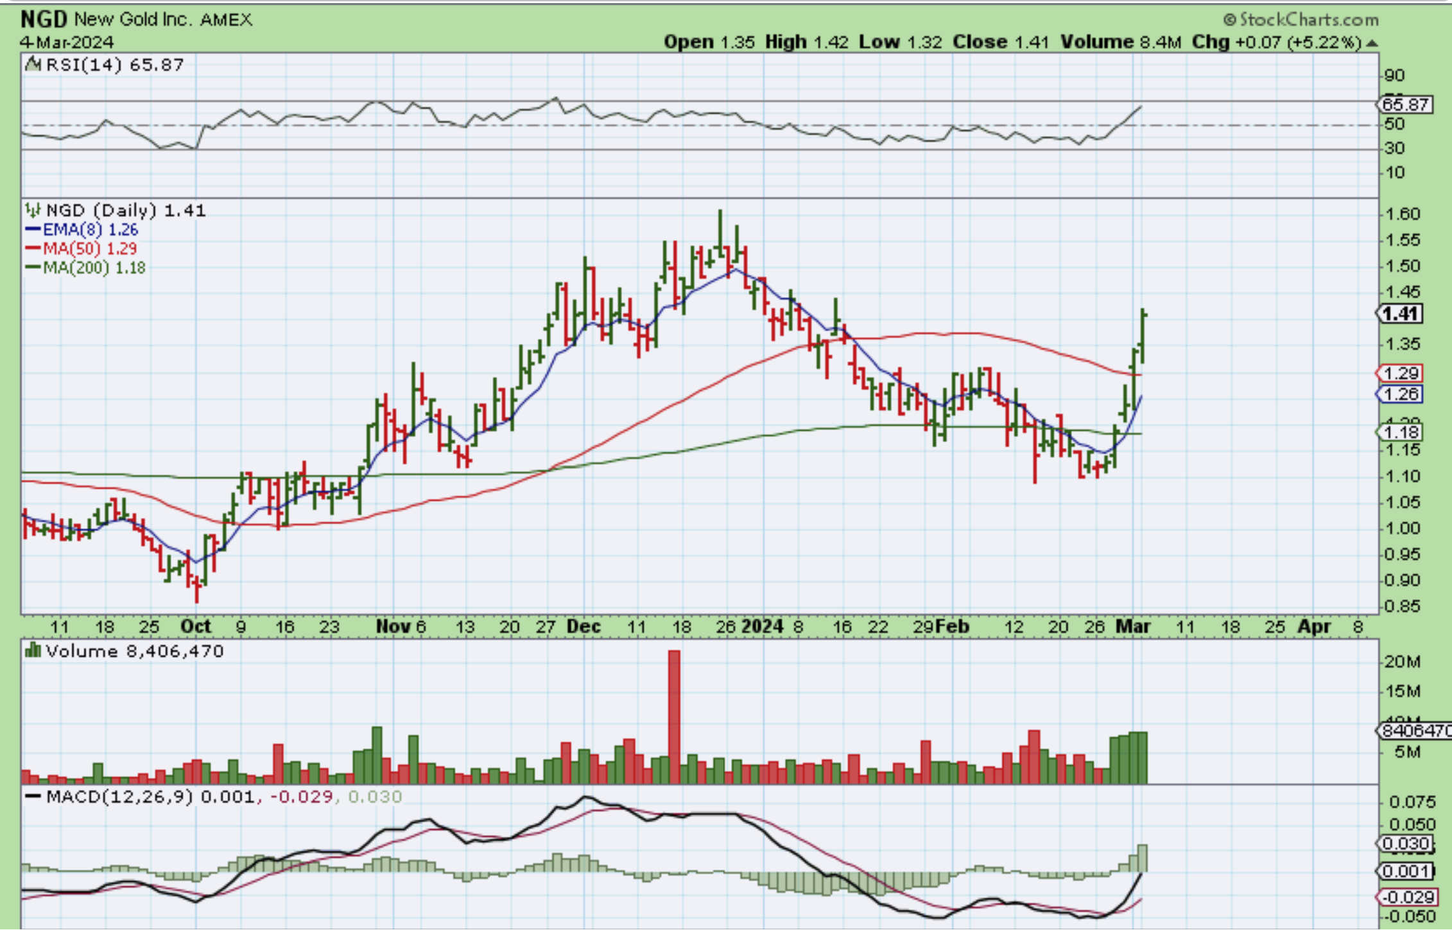Screen dimensions: 1452x930
Task: Click the 1.29 MA(50) axis label
Action: 1400,374
